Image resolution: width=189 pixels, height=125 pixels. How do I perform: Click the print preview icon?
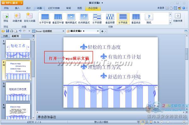(16, 31)
